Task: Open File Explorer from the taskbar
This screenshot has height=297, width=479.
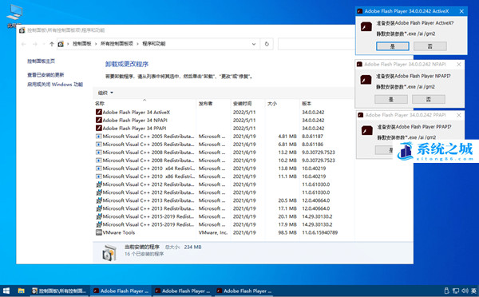Action: tap(21, 291)
